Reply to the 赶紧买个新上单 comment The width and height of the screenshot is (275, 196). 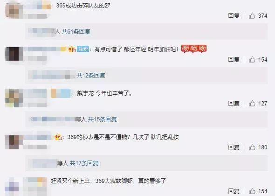(x=234, y=191)
